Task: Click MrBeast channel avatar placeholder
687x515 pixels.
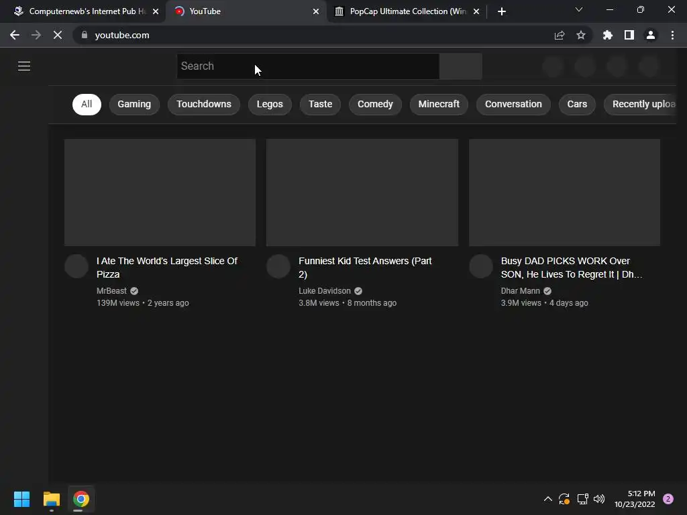Action: click(x=76, y=266)
